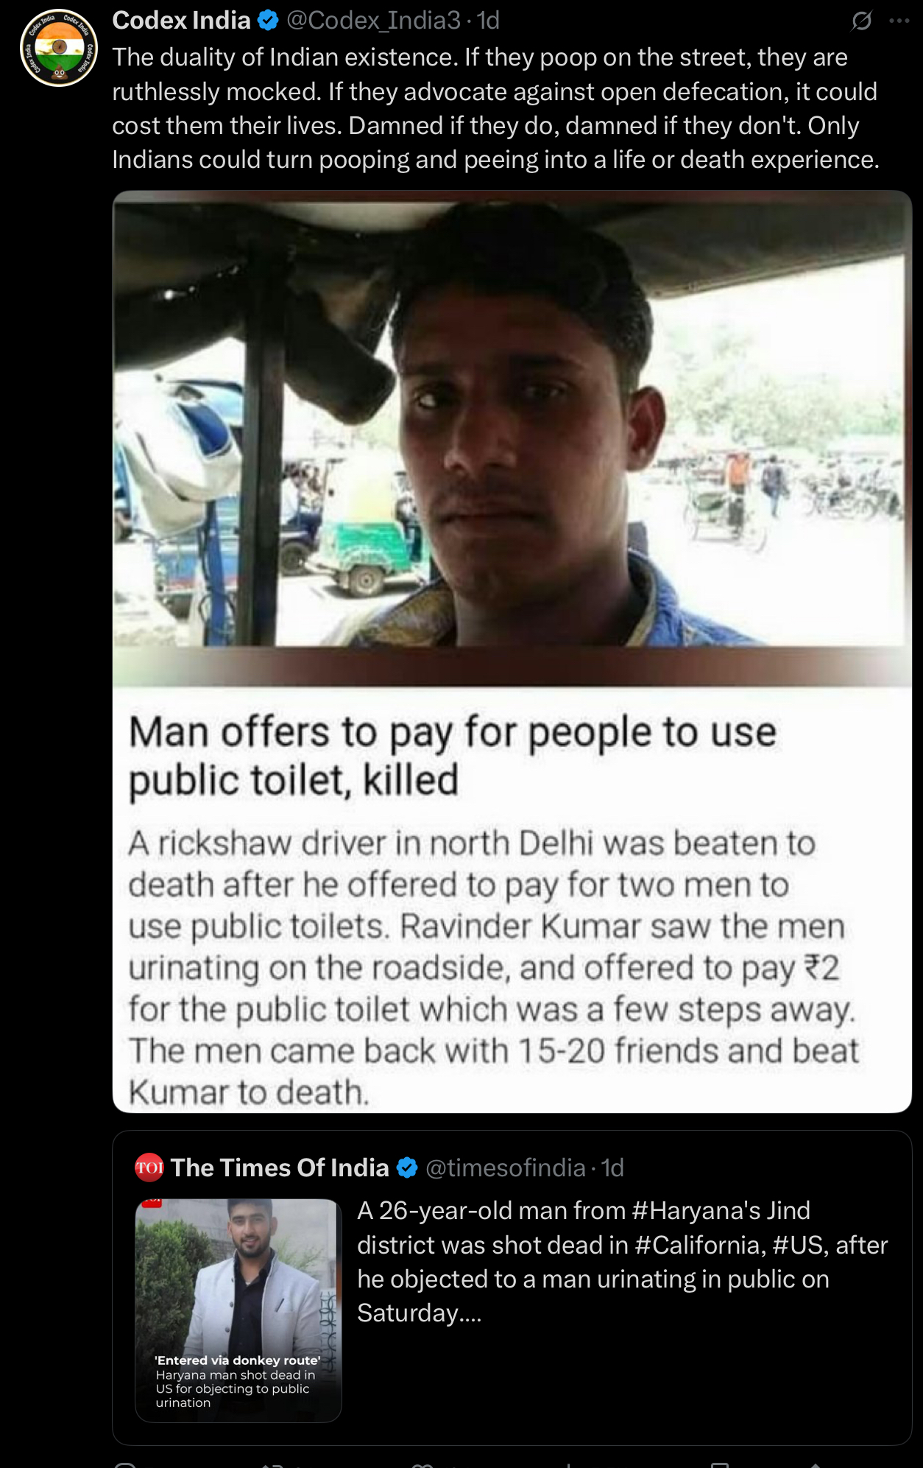Open the @timesofindia handle
Viewport: 923px width, 1468px height.
505,1167
